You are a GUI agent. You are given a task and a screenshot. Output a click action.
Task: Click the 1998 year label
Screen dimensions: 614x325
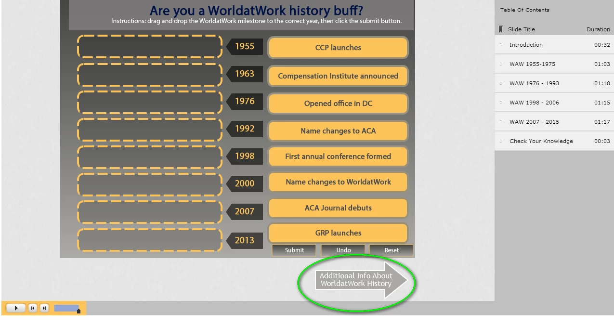(245, 156)
